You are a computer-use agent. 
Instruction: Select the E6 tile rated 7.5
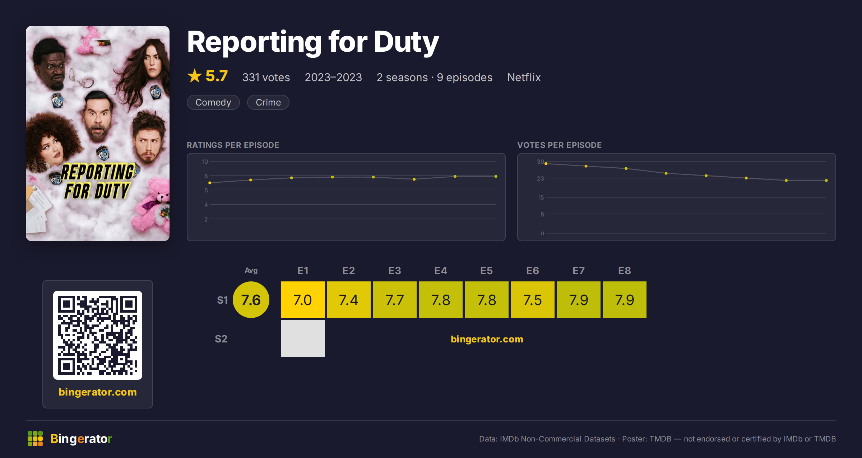pyautogui.click(x=533, y=300)
